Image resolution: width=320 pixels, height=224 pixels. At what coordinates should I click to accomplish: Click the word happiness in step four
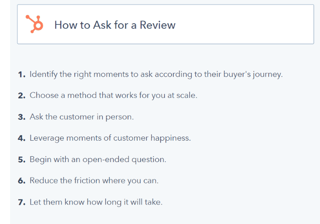171,138
